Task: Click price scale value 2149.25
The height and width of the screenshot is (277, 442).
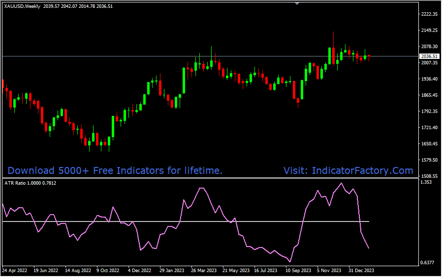Action: pyautogui.click(x=429, y=30)
